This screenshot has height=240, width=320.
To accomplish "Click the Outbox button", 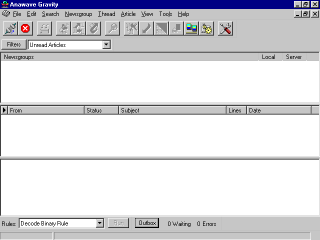I will [x=147, y=223].
